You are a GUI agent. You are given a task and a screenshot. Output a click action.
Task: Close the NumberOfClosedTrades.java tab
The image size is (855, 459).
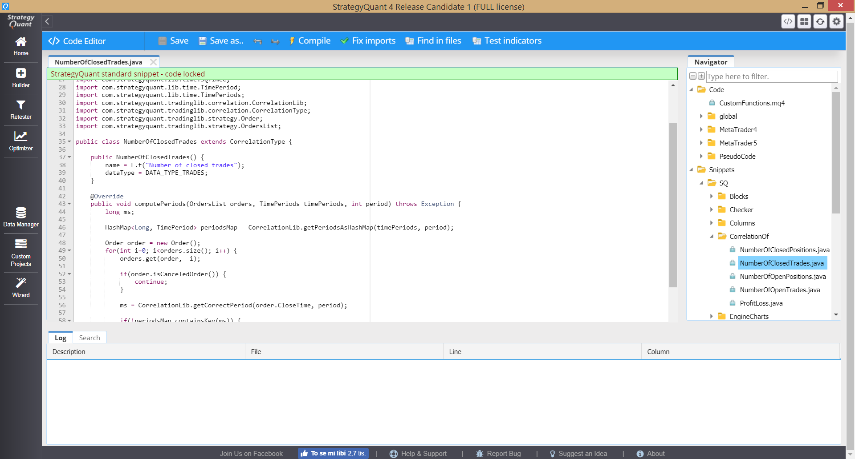pos(153,62)
